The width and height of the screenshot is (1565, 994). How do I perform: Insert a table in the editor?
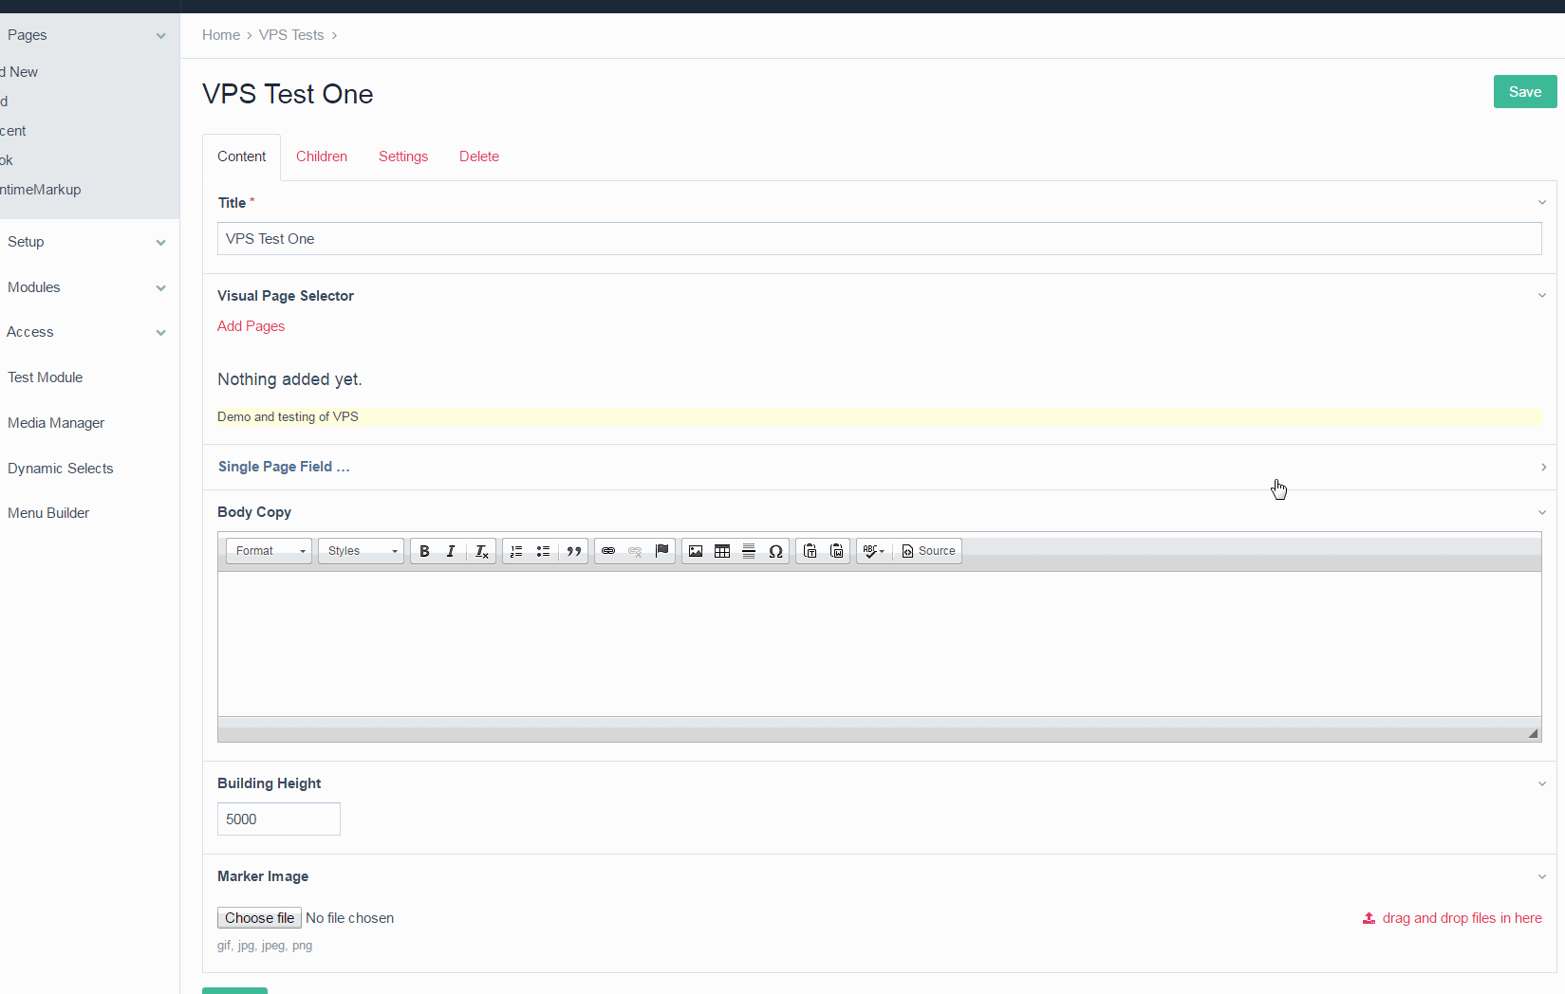coord(722,551)
